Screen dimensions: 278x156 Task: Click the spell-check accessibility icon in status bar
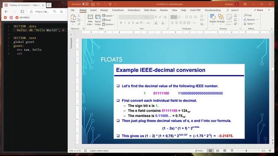point(86,151)
